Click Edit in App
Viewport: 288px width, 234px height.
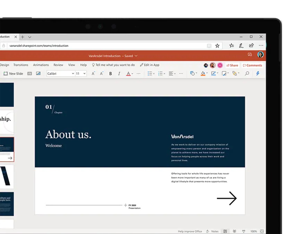tap(150, 65)
